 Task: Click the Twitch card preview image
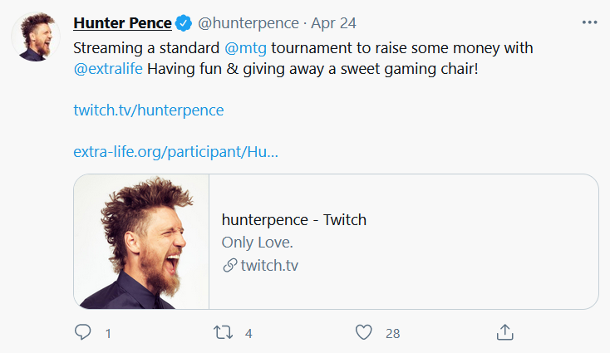point(141,242)
